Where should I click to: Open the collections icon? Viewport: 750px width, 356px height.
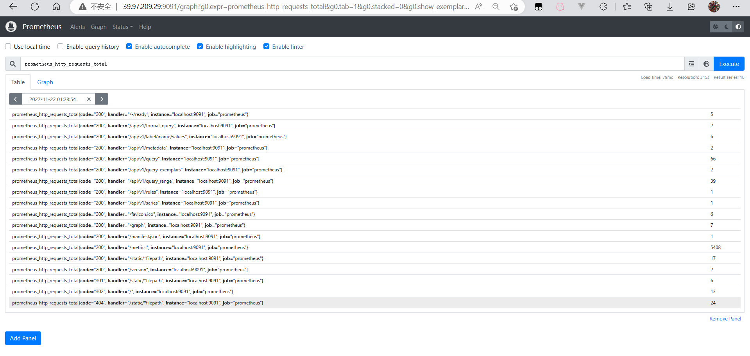point(648,7)
